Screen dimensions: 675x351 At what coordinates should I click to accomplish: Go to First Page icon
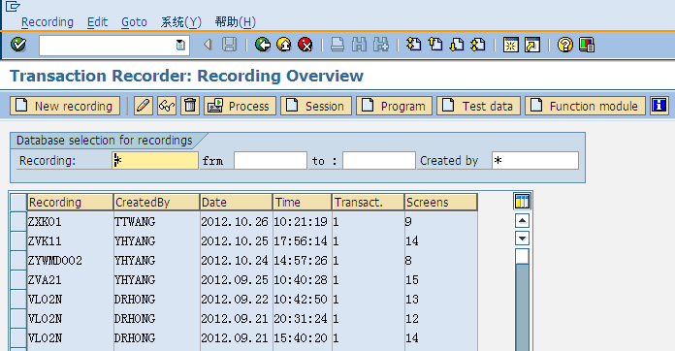pos(414,45)
